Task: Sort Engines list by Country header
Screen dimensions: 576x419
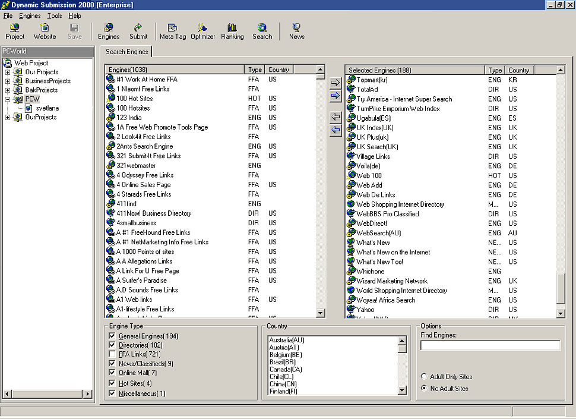Action: (x=278, y=70)
